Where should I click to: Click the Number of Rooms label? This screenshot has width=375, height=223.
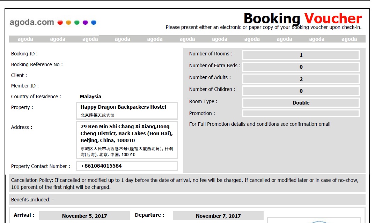(211, 54)
